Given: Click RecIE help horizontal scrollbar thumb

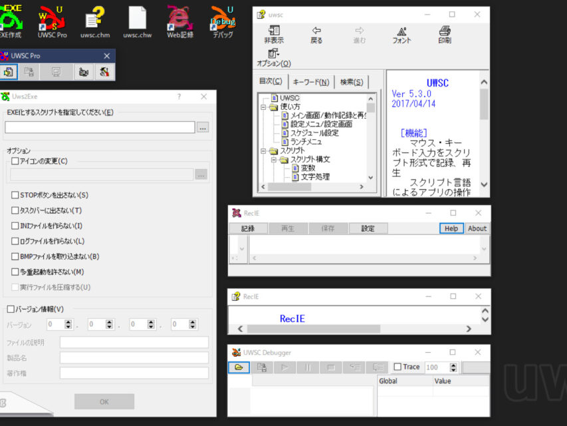Looking at the screenshot, I should tap(314, 329).
